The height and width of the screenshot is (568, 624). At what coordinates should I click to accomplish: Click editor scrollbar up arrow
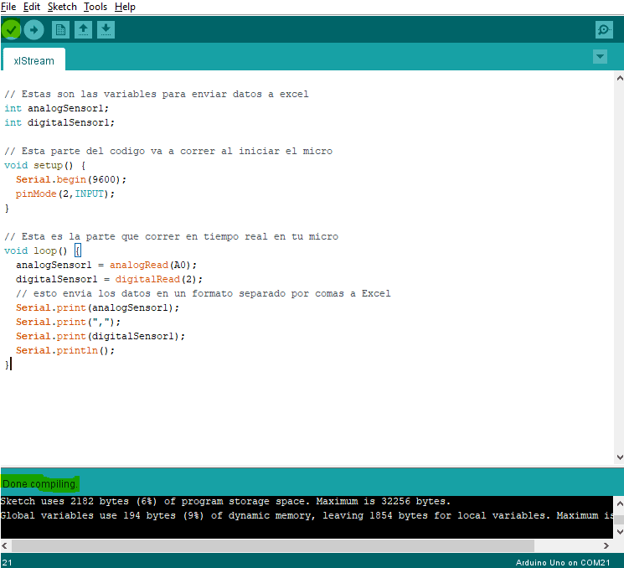point(619,78)
